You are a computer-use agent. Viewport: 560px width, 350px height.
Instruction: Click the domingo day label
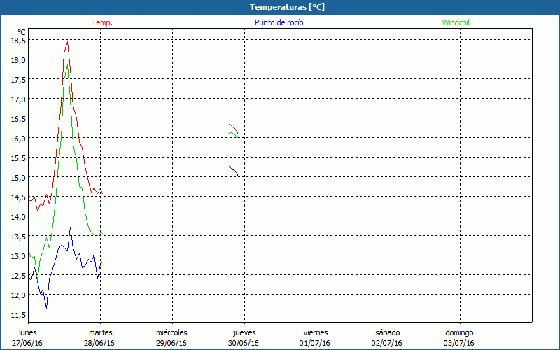[x=459, y=332]
